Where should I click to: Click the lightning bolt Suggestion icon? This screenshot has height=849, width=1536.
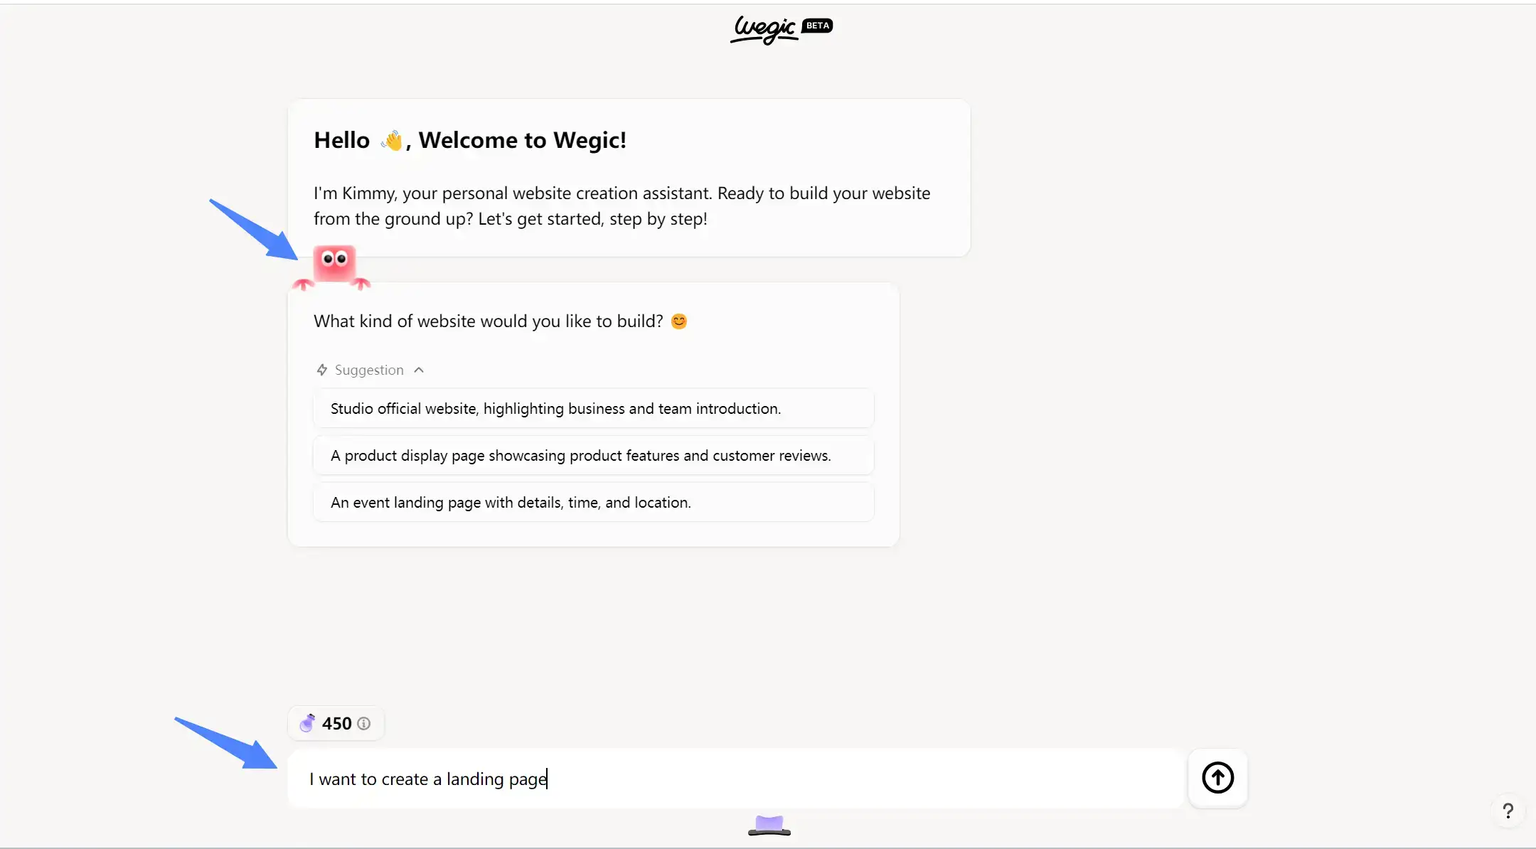click(x=322, y=370)
